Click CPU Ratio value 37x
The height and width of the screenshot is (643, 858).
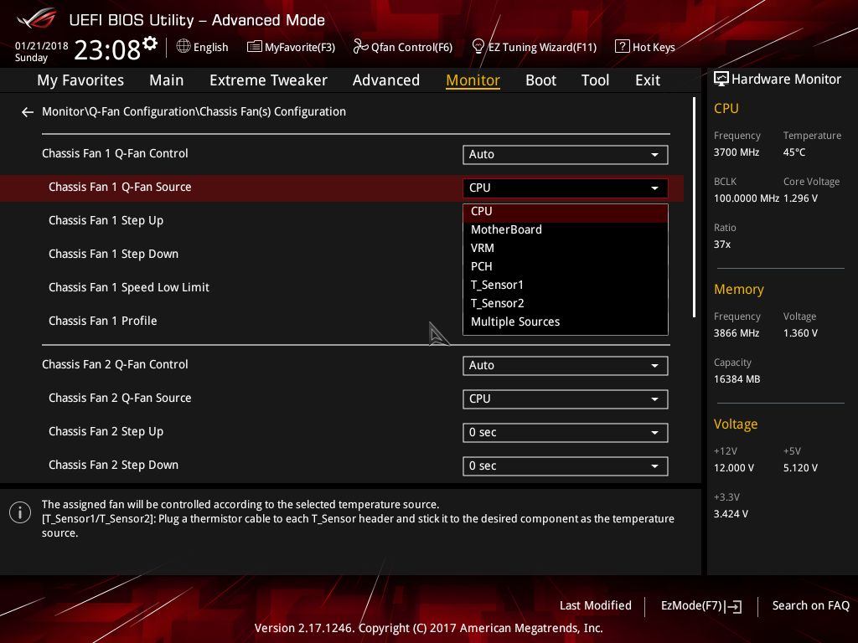click(x=721, y=244)
